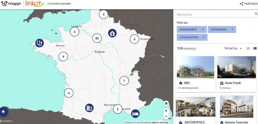
Task: Open the CATEGORIES filter dropdown
Action: [222, 30]
